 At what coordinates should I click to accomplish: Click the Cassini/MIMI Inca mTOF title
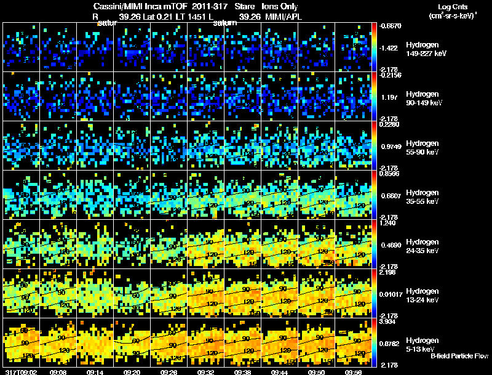point(140,6)
